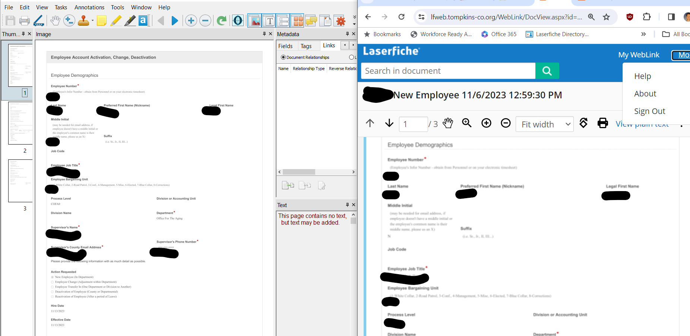Open the browser Extensions puzzle icon
690x336 pixels.
(x=647, y=17)
